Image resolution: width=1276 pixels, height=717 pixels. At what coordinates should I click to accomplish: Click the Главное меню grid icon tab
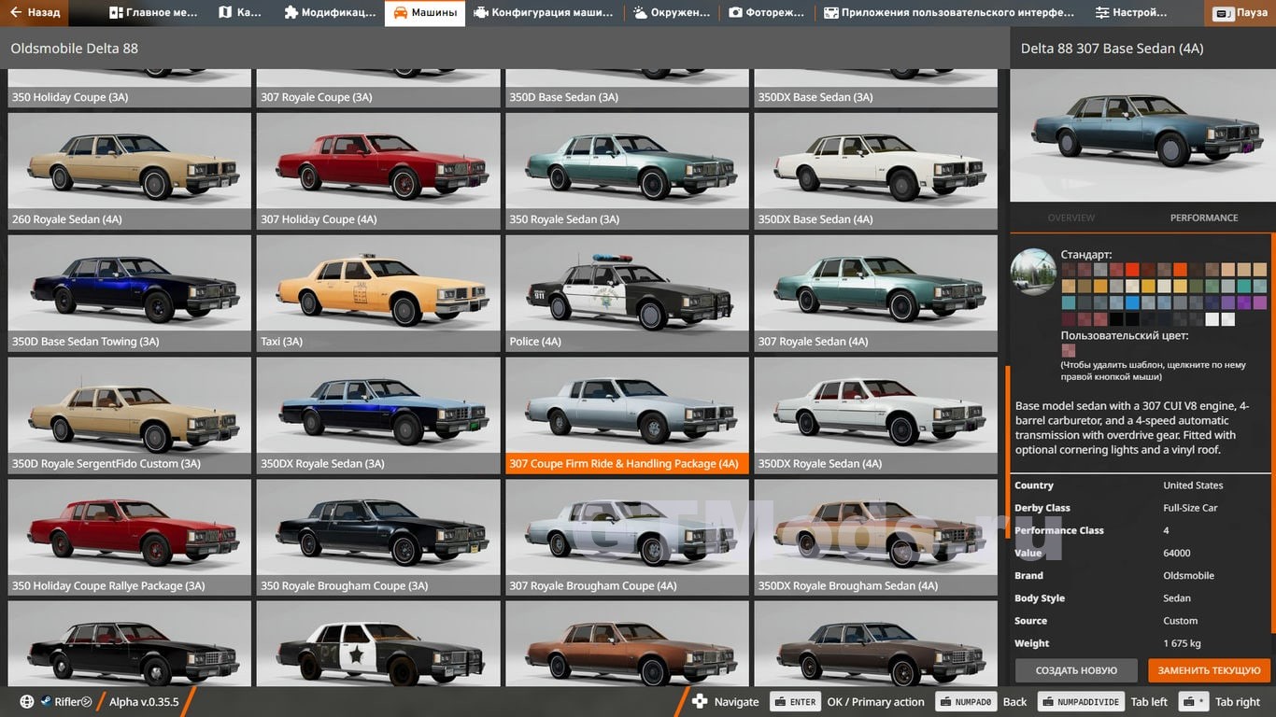[x=116, y=13]
